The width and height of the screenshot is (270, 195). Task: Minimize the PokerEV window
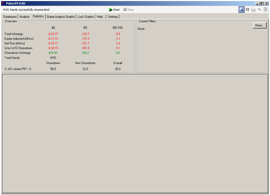pos(257,3)
